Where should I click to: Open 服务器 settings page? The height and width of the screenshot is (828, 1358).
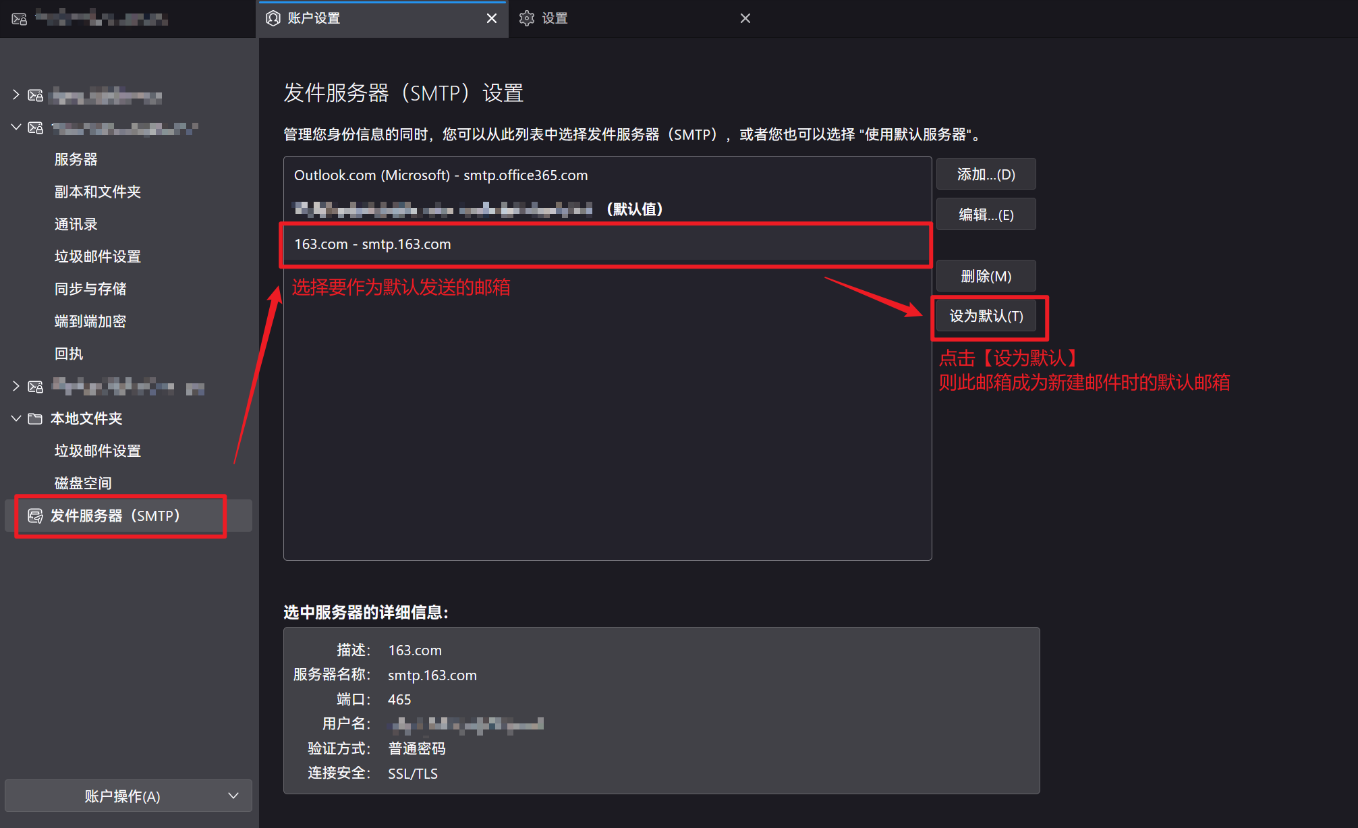coord(76,160)
